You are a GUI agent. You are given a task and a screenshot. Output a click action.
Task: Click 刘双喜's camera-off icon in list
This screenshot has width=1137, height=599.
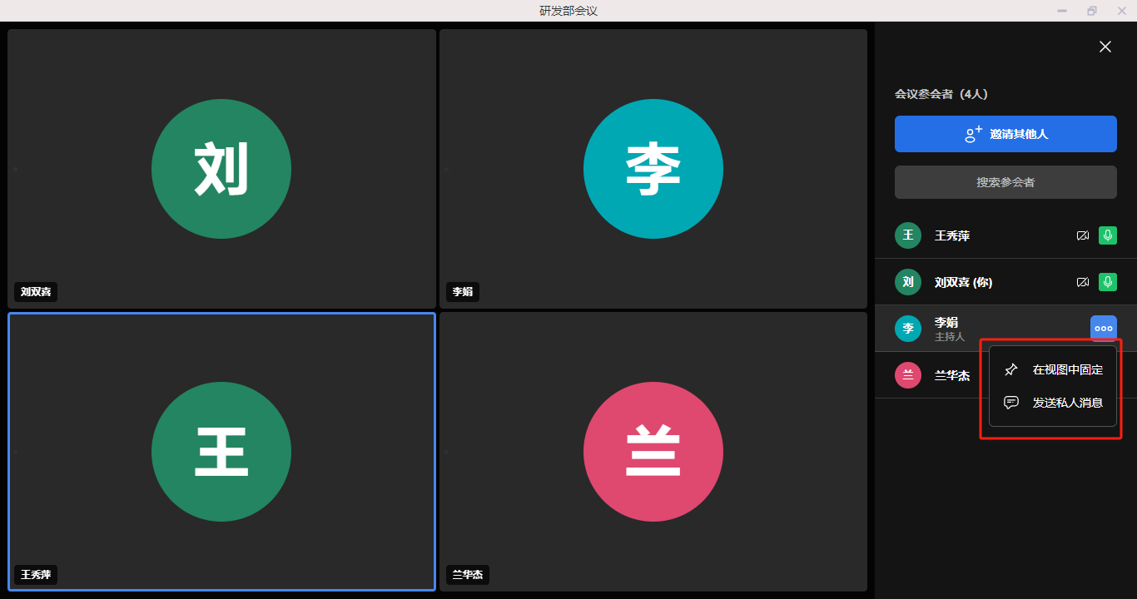tap(1082, 283)
